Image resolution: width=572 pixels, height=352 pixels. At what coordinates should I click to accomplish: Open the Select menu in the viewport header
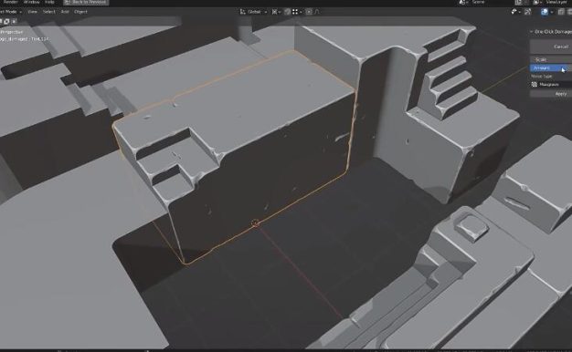(48, 12)
